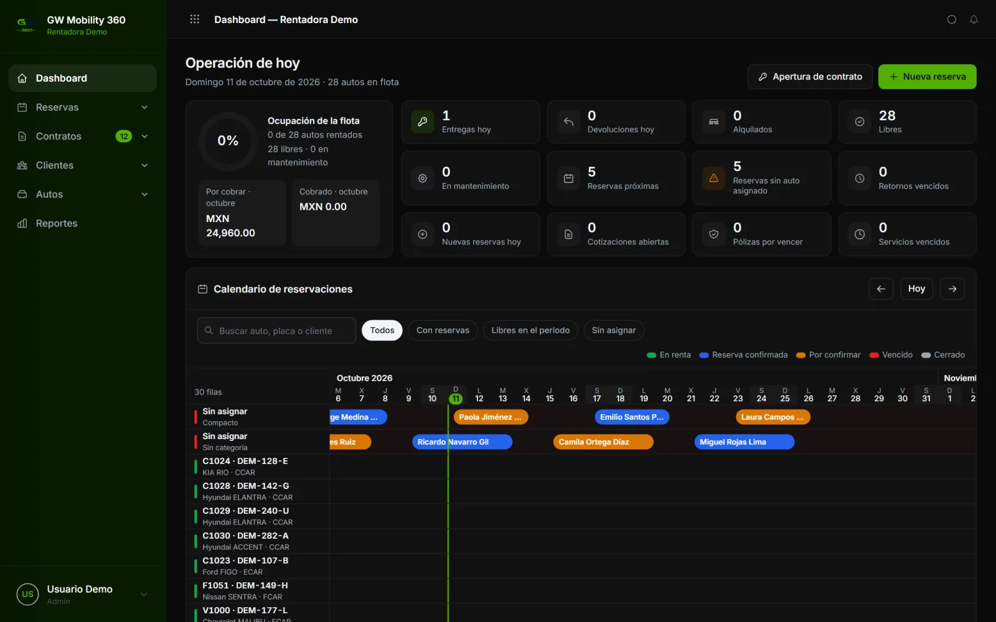Select the Todos filter chip
Image resolution: width=996 pixels, height=622 pixels.
tap(382, 330)
